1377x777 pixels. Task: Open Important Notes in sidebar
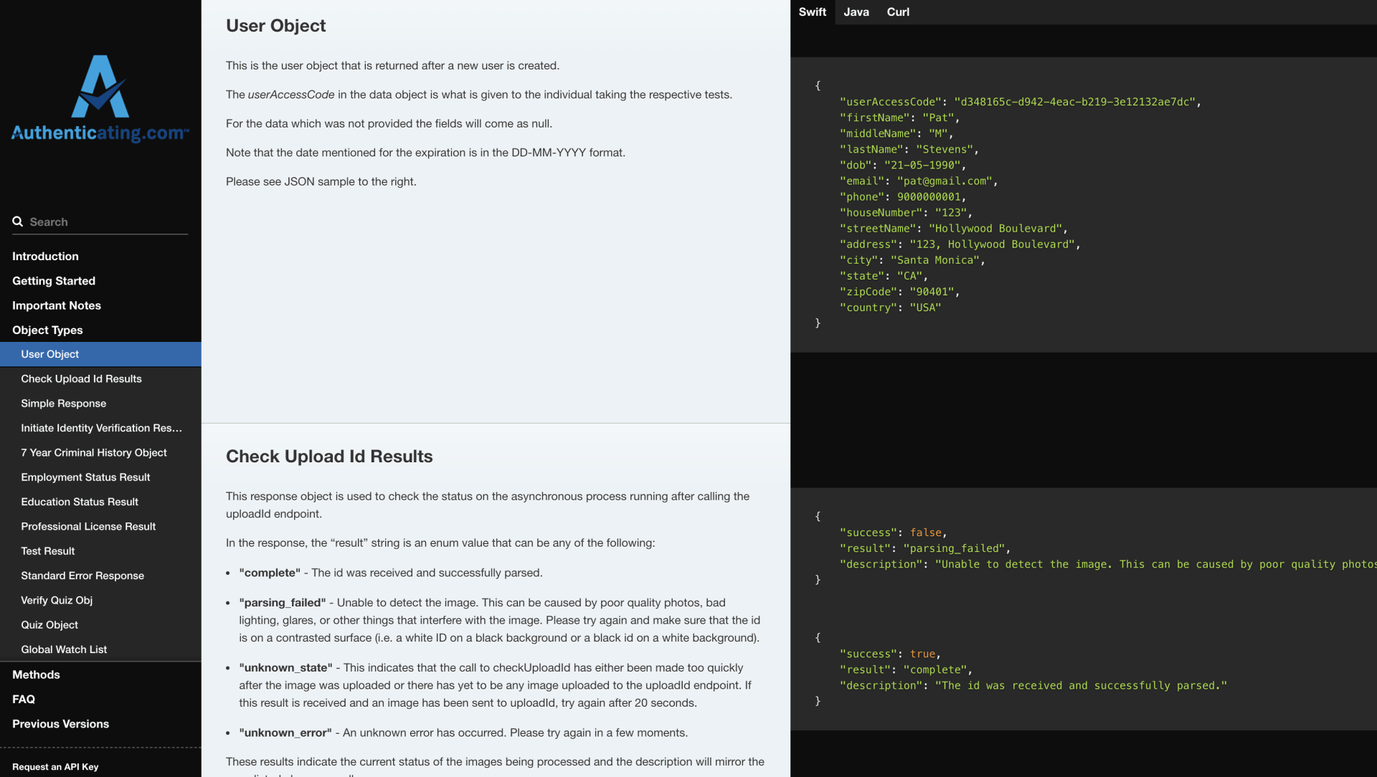tap(57, 305)
